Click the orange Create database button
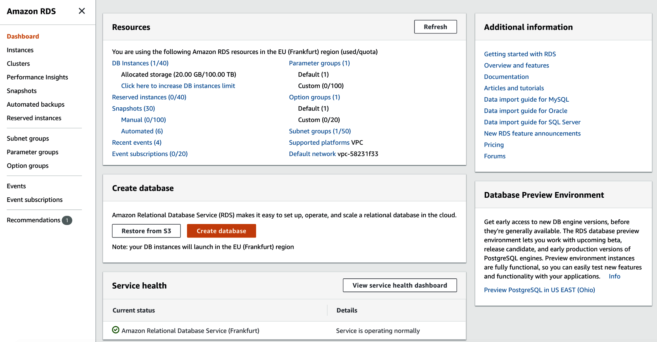Viewport: 657px width, 342px height. [221, 231]
